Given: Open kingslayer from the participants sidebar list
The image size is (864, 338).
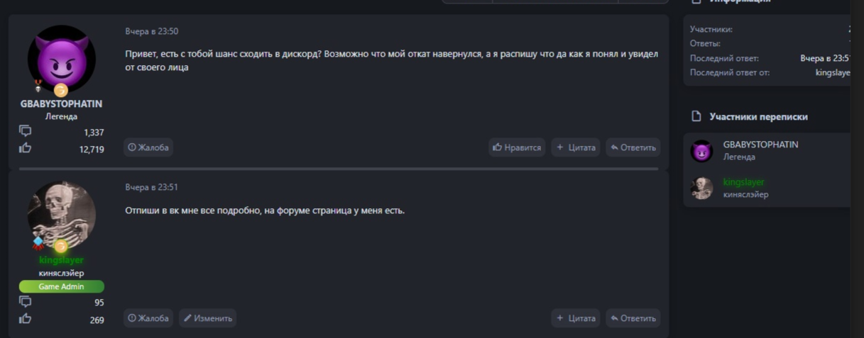Looking at the screenshot, I should click(743, 182).
